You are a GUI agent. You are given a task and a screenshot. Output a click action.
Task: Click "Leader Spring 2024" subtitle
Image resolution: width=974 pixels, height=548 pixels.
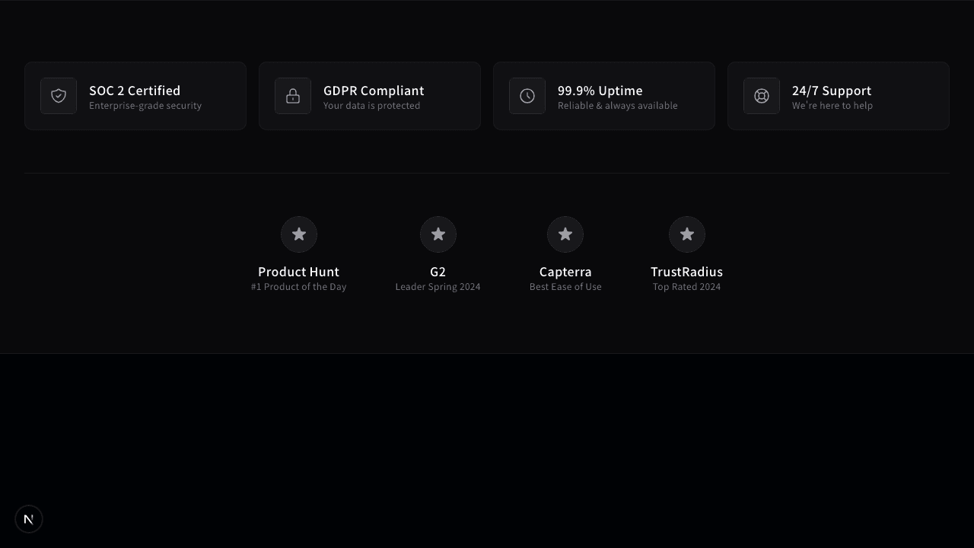[438, 287]
